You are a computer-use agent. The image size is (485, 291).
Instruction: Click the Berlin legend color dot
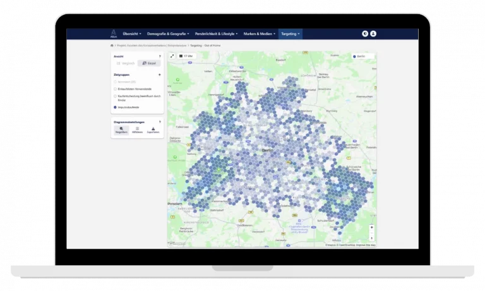click(x=355, y=56)
